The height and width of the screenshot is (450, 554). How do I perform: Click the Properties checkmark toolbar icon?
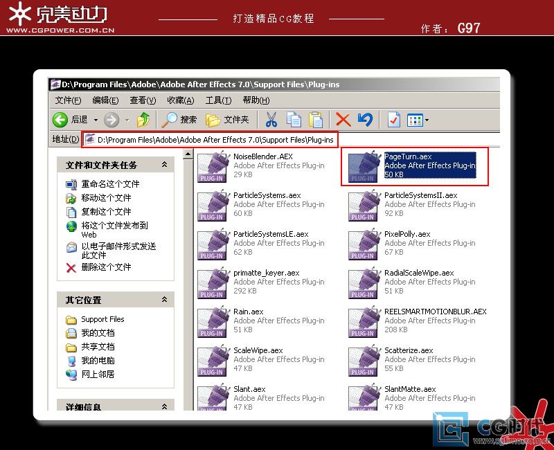tap(393, 120)
